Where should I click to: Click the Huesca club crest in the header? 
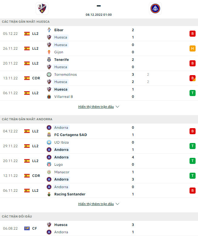[x=42, y=8]
